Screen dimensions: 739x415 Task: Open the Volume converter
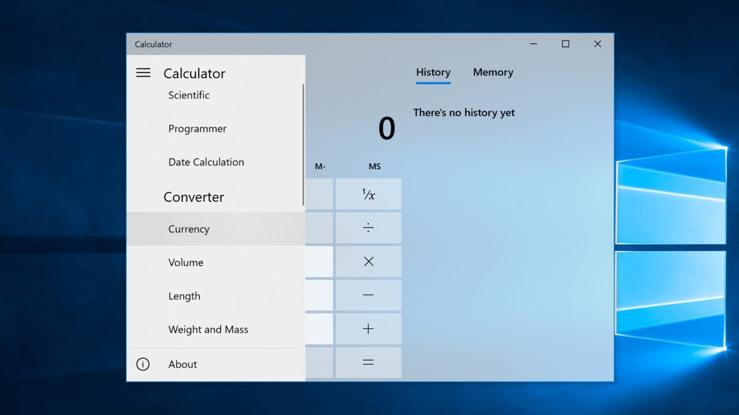pos(216,262)
